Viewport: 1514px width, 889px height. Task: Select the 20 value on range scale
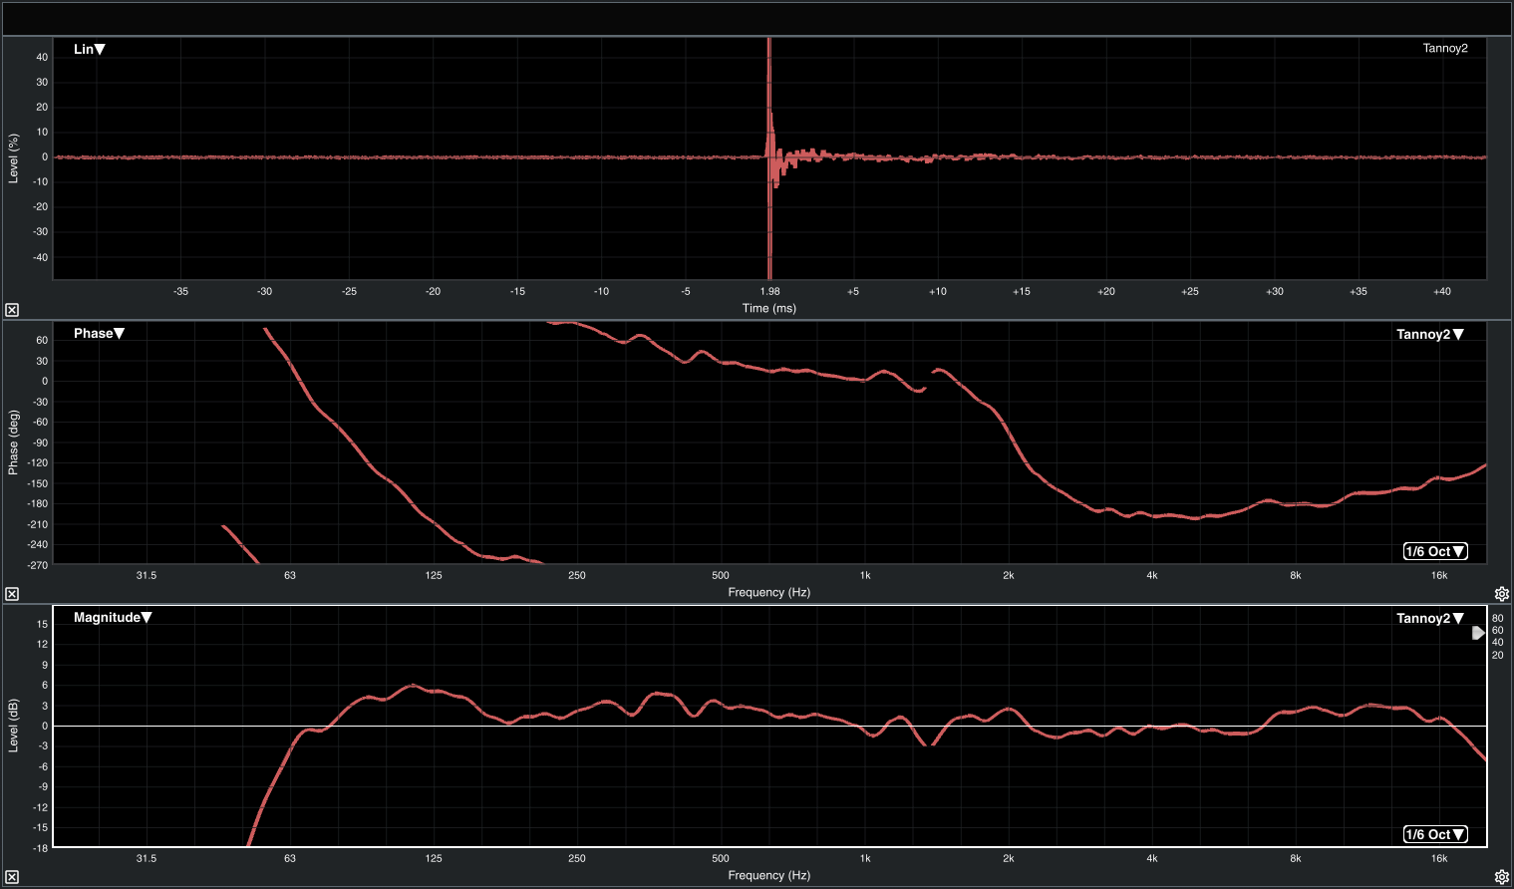[1497, 655]
